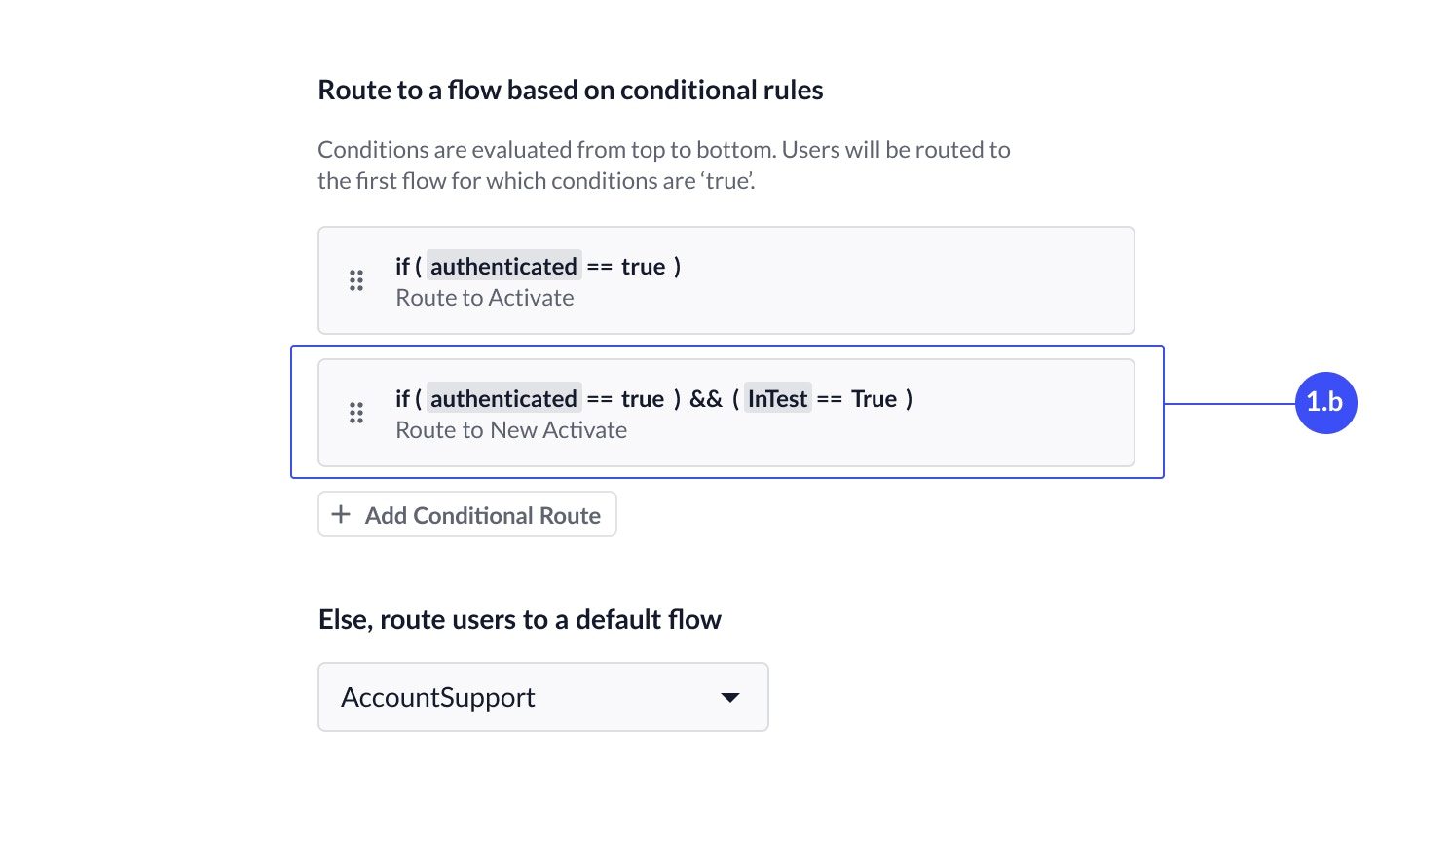Click the 'if' keyword in second rule
The width and height of the screenshot is (1451, 843).
[x=402, y=399]
